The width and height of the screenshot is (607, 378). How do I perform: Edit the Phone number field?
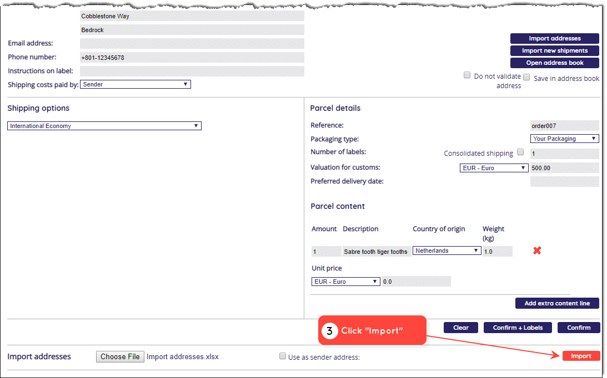192,58
